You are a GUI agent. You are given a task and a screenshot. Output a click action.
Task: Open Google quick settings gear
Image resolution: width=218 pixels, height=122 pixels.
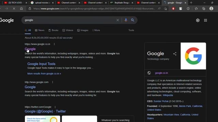198,20
